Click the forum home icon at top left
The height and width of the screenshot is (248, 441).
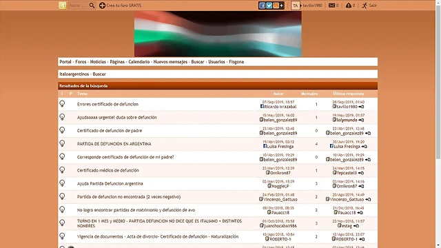pyautogui.click(x=63, y=6)
